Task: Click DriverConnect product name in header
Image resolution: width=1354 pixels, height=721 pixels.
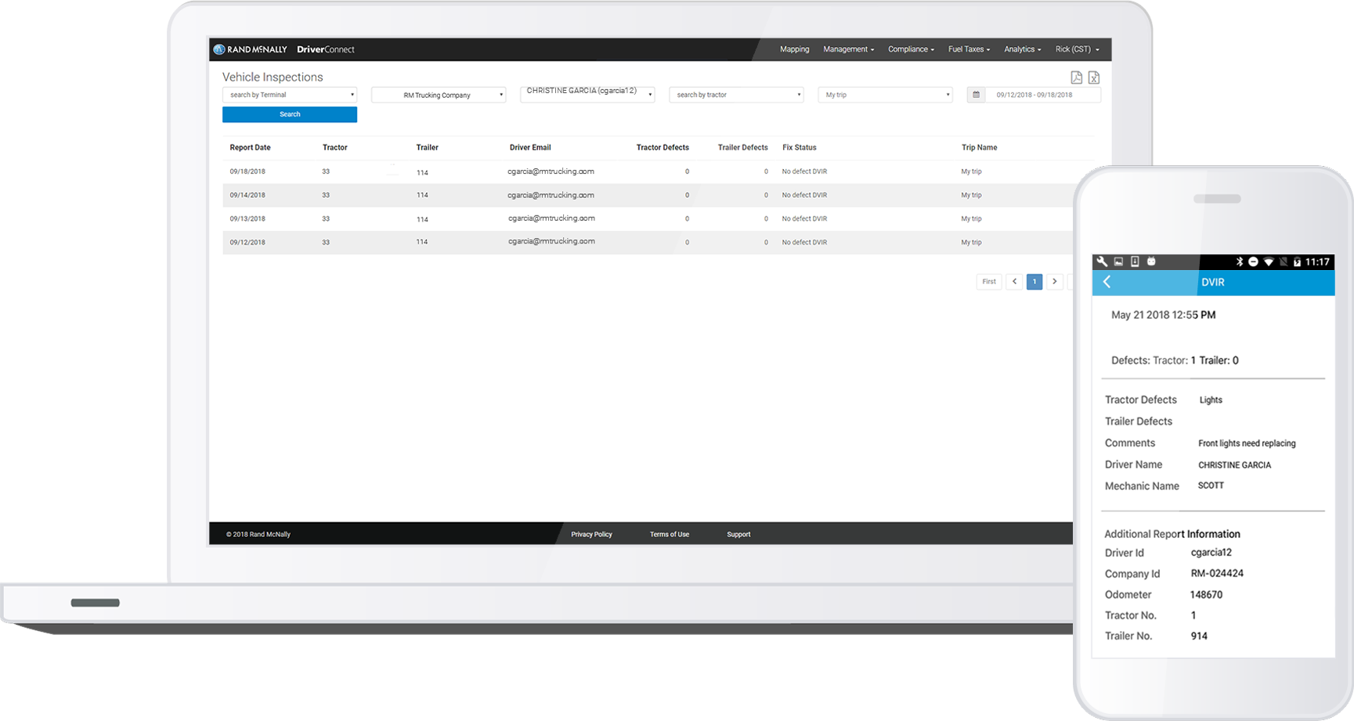Action: 326,49
